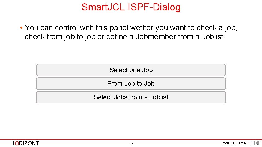
Task: Select the SmartJCL ISPF-Dialog slide title
Action: click(131, 7)
